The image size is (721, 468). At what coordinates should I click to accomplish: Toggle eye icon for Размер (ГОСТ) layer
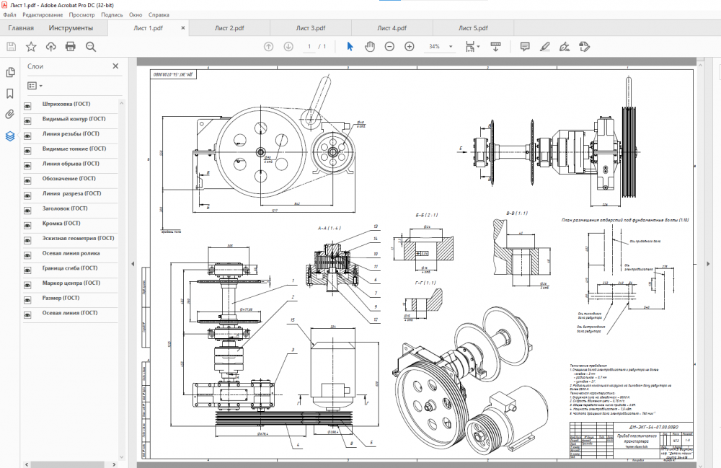click(x=28, y=299)
